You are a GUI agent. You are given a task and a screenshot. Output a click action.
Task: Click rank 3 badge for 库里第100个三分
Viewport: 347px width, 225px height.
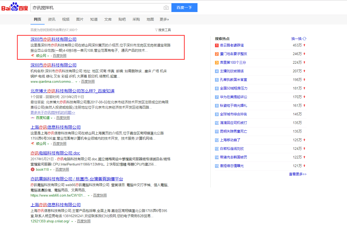tap(217, 63)
